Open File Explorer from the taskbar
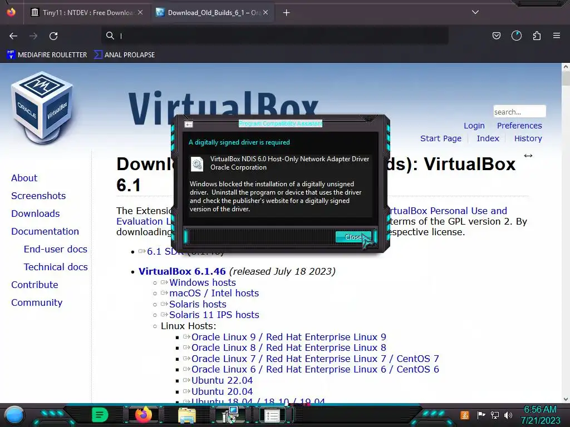Screen dimensions: 570x427 click(x=187, y=416)
